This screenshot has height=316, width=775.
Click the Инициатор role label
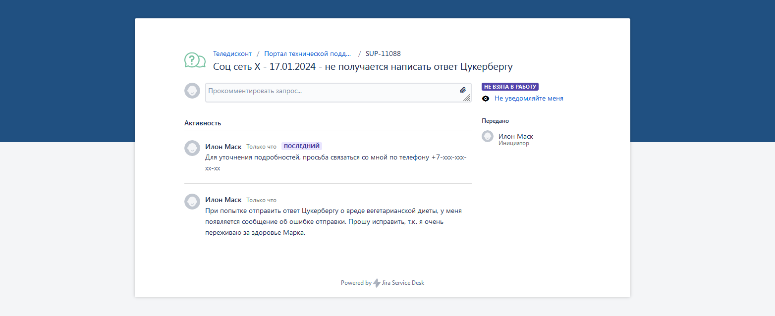coord(514,144)
